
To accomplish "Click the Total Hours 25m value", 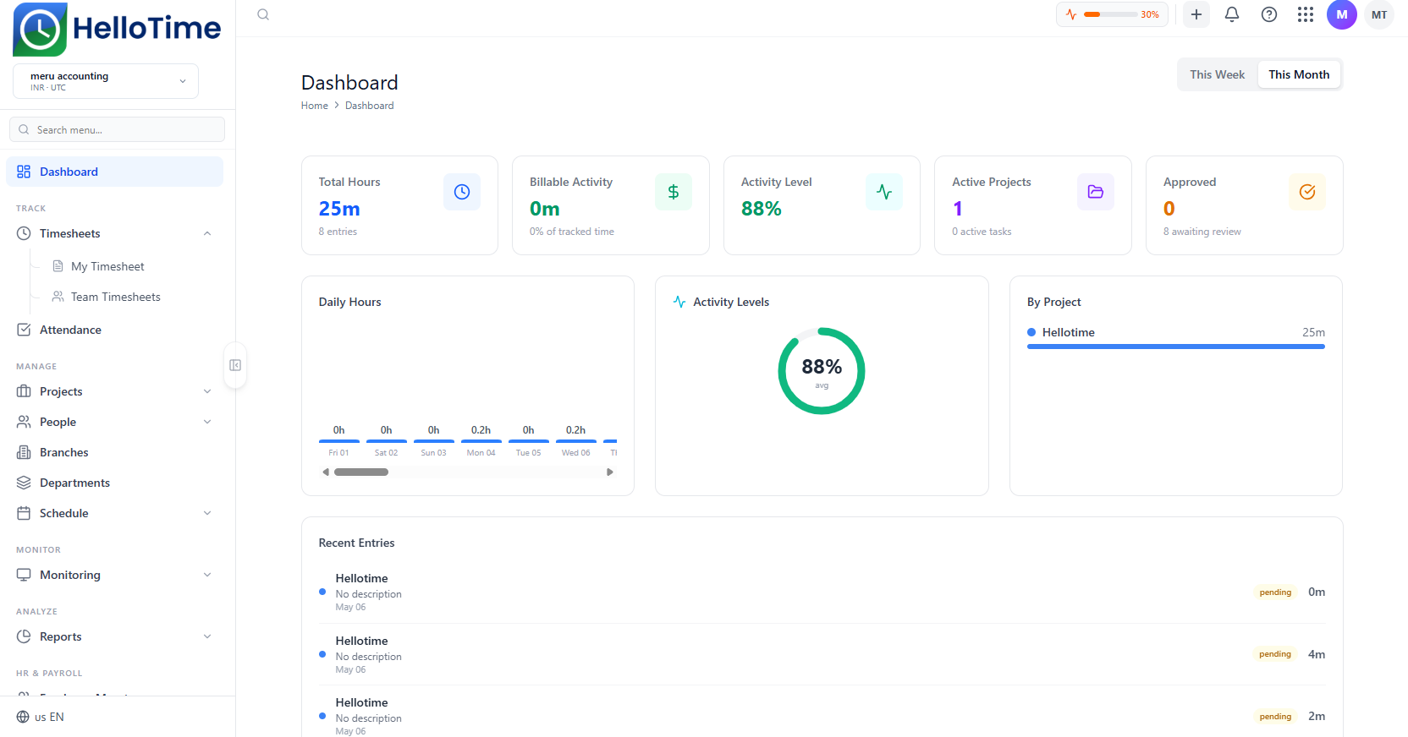I will pyautogui.click(x=339, y=209).
